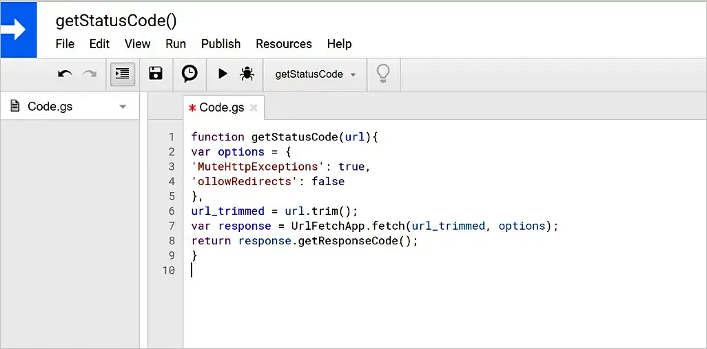Close the Code.gs editor tab

tap(254, 108)
